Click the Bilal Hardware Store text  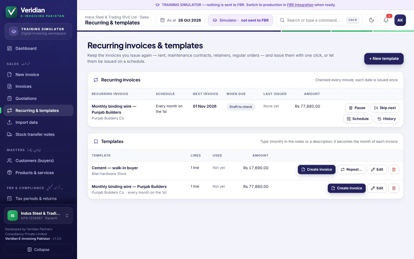[109, 174]
